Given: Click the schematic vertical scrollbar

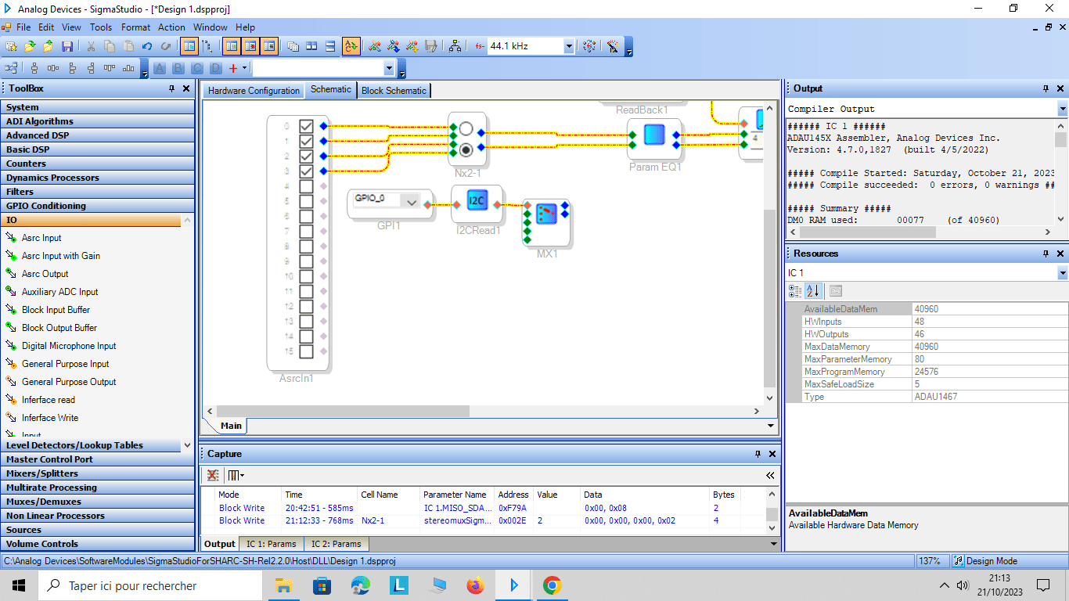Looking at the screenshot, I should [769, 297].
